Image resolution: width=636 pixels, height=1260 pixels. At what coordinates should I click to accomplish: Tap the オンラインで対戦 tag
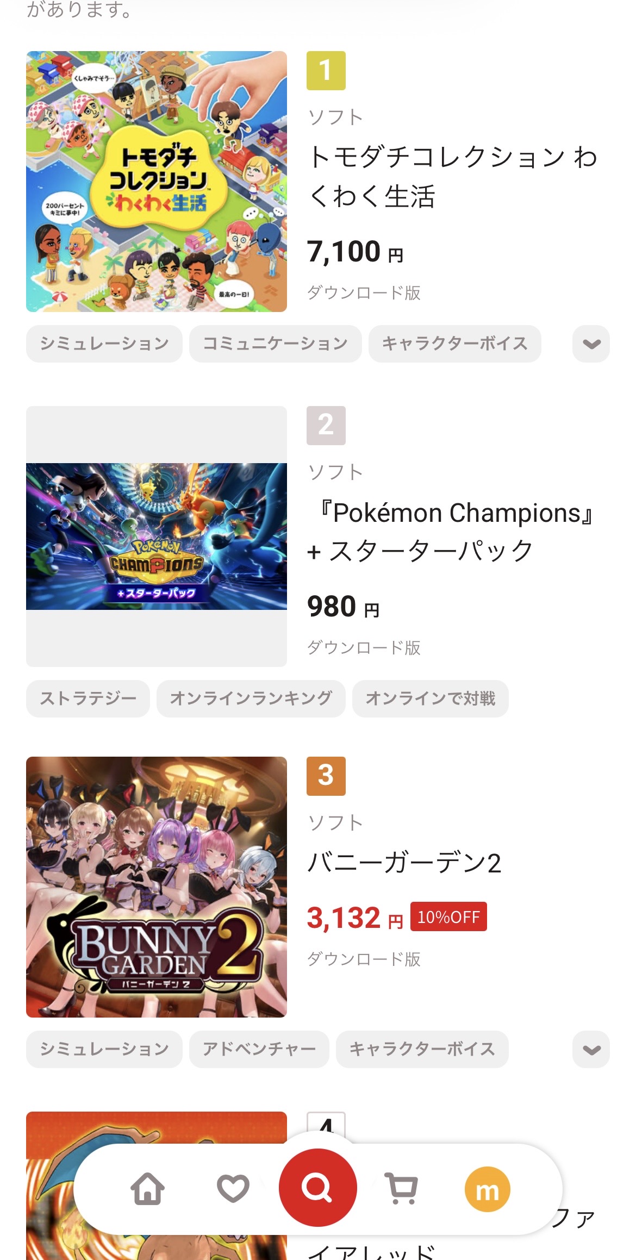point(430,698)
